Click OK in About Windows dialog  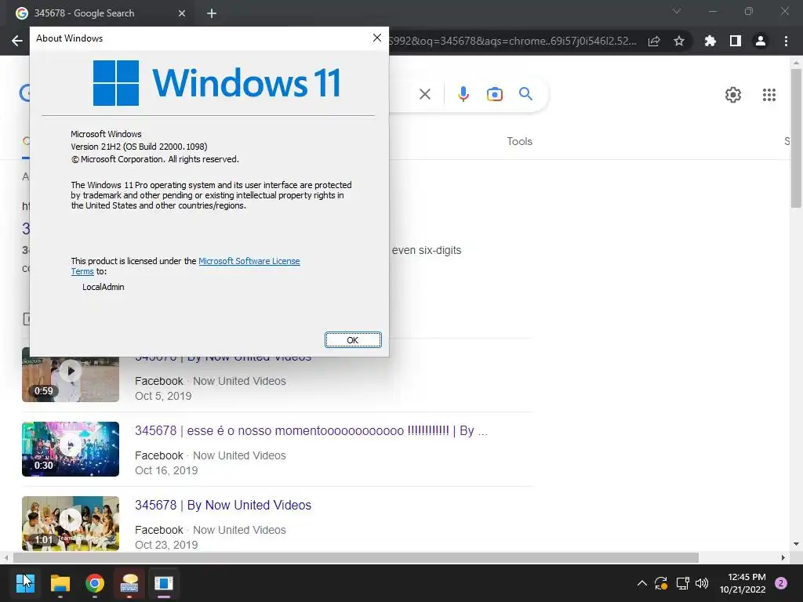[x=353, y=340]
